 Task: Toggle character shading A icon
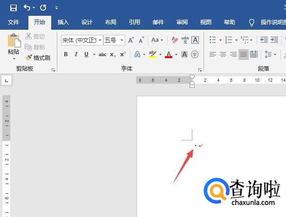click(x=185, y=54)
